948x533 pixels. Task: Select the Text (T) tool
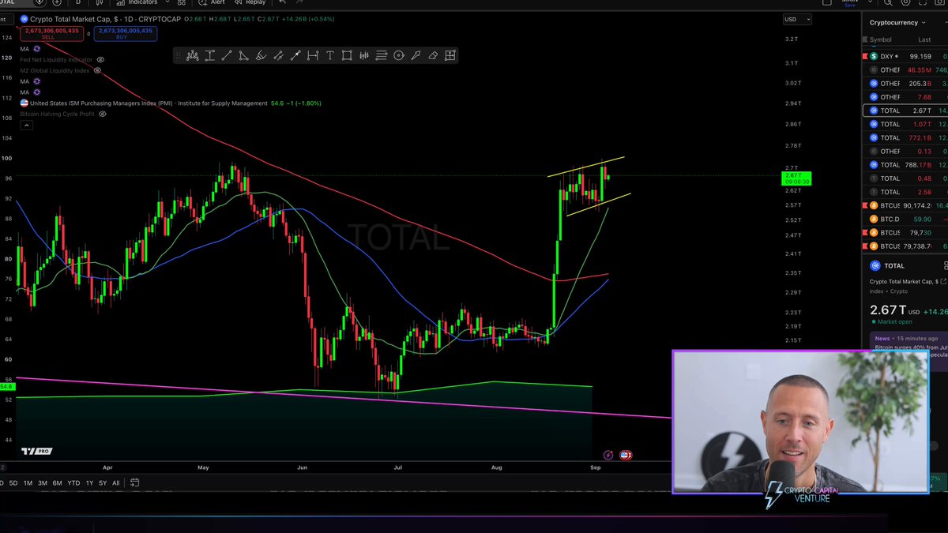point(330,55)
